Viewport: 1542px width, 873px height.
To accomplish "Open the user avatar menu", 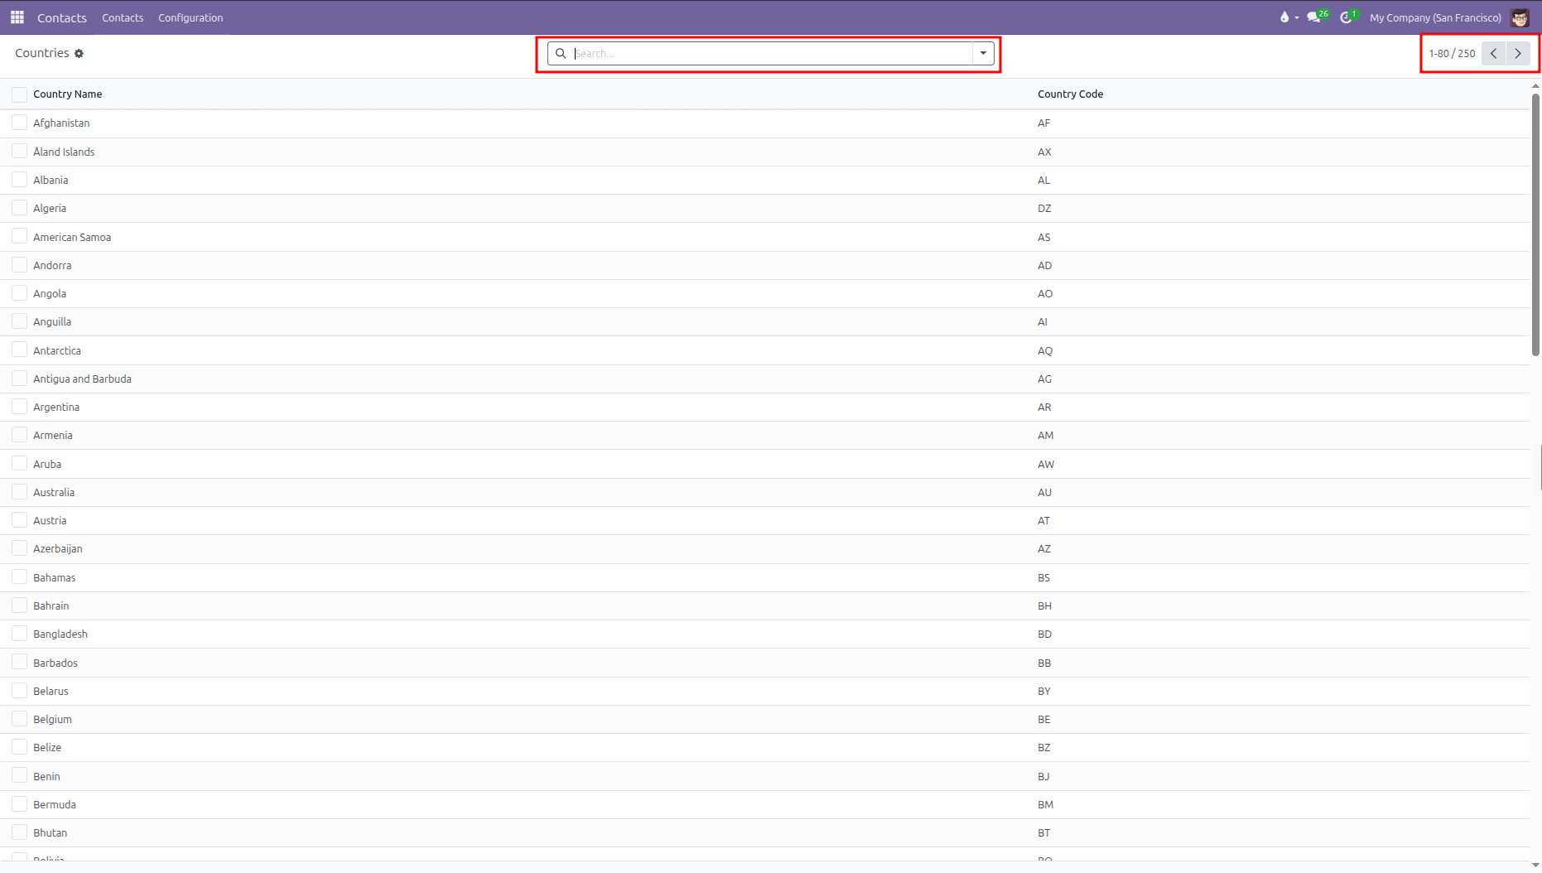I will (1520, 17).
